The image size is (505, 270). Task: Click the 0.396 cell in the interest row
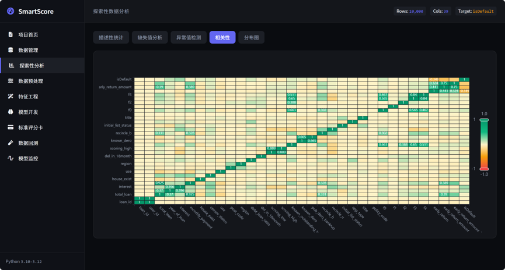click(170, 187)
